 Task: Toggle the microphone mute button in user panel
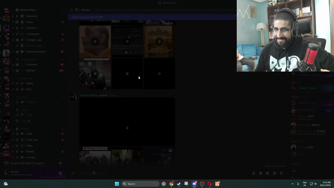(40, 173)
